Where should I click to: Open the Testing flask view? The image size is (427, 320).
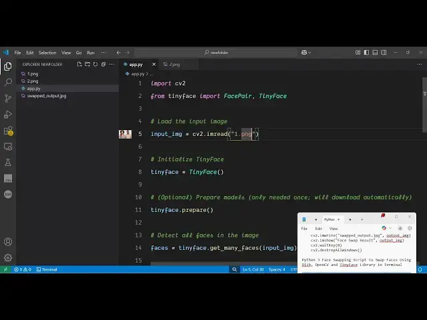click(8, 163)
